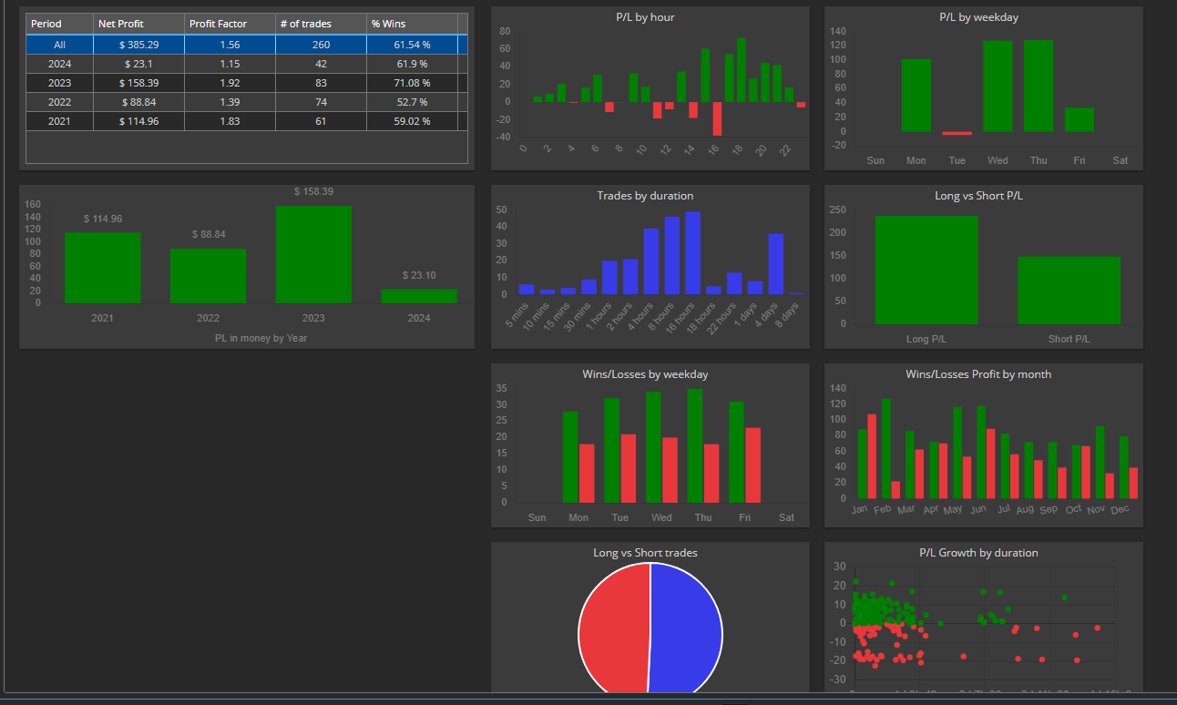The height and width of the screenshot is (705, 1177).
Task: Sort by Profit Factor column header
Action: coord(230,24)
